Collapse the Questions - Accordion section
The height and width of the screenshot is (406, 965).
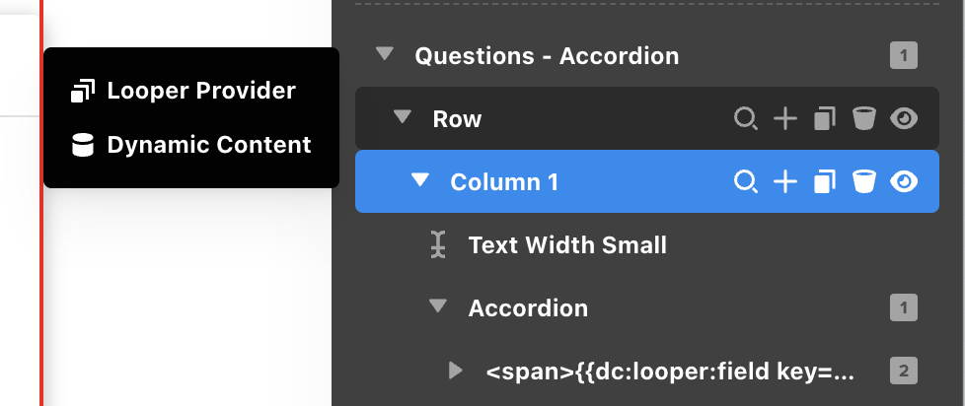click(x=384, y=55)
